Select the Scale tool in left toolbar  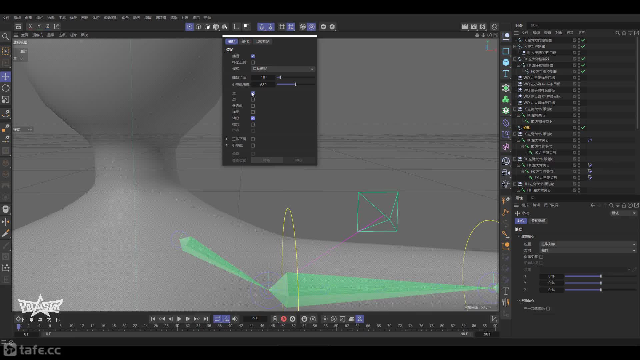click(6, 99)
